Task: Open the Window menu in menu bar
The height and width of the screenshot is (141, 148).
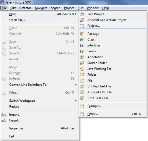Action: click(x=93, y=8)
